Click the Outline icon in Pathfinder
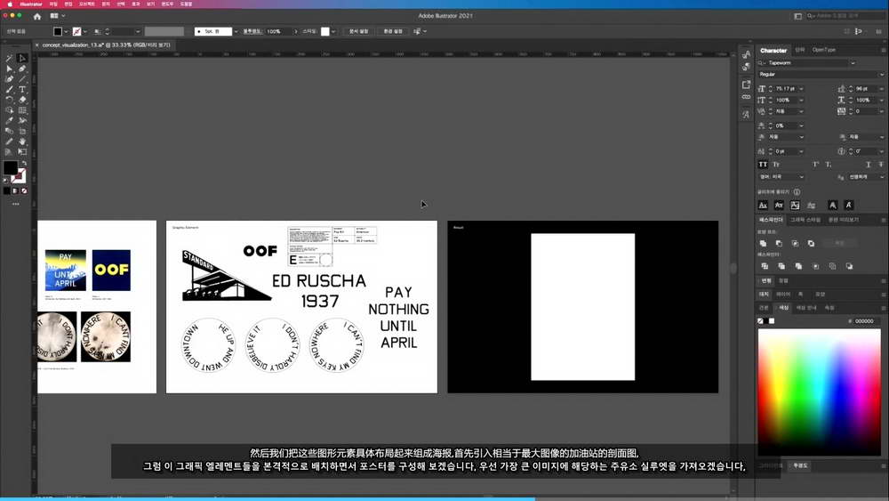 832,266
